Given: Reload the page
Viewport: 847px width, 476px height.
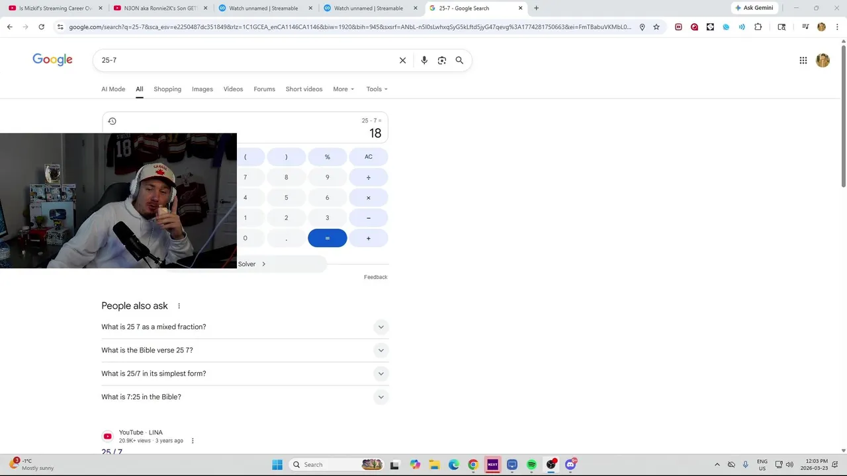Looking at the screenshot, I should (41, 27).
